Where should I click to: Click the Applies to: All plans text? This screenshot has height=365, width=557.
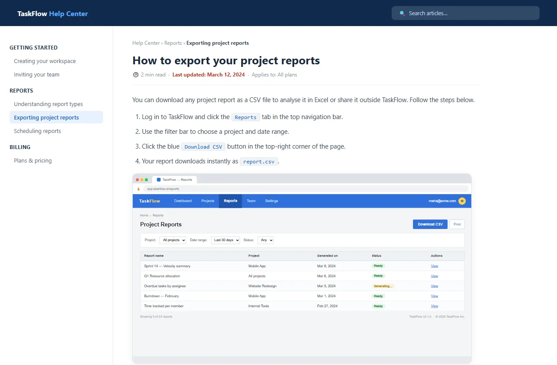tap(274, 75)
